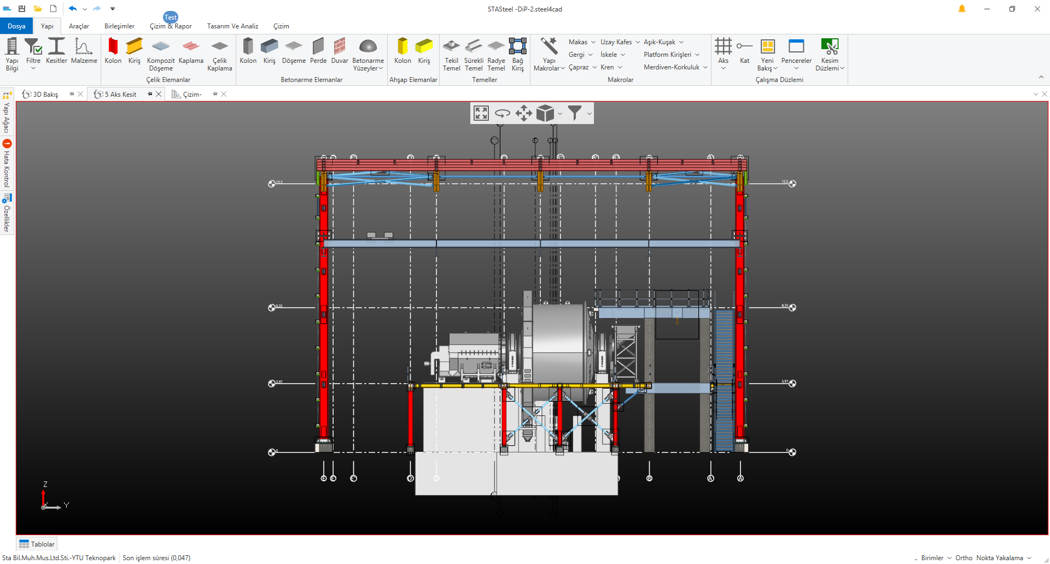Select the Perde shear wall tool
The height and width of the screenshot is (564, 1050).
point(318,51)
